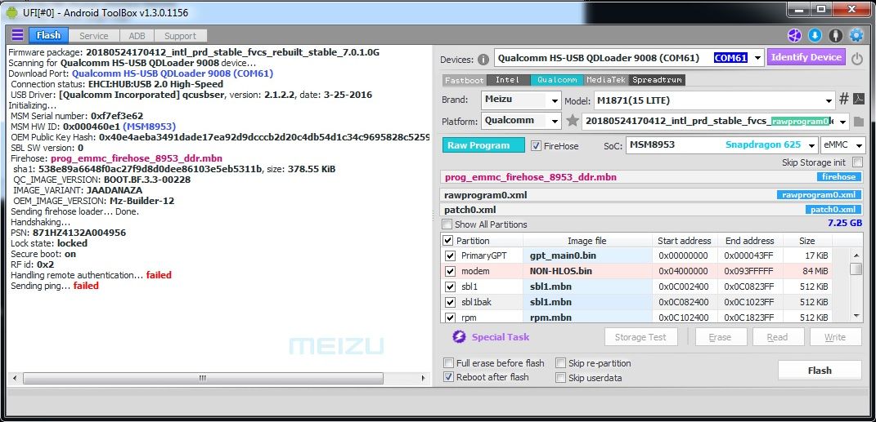Switch to the ADB tab
This screenshot has height=422, width=876.
click(x=137, y=36)
